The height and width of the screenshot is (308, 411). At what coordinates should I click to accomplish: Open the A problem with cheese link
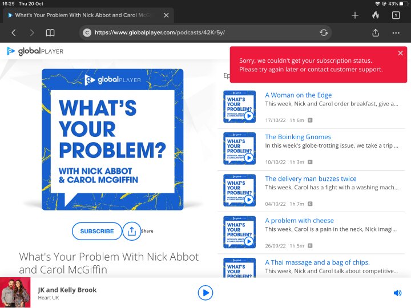299,221
